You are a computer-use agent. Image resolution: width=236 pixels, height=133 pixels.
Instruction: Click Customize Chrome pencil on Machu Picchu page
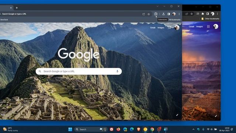point(177,115)
